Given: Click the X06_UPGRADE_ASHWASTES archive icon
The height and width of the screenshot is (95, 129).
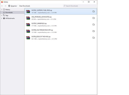Looking at the screenshot, I should point(28,18).
